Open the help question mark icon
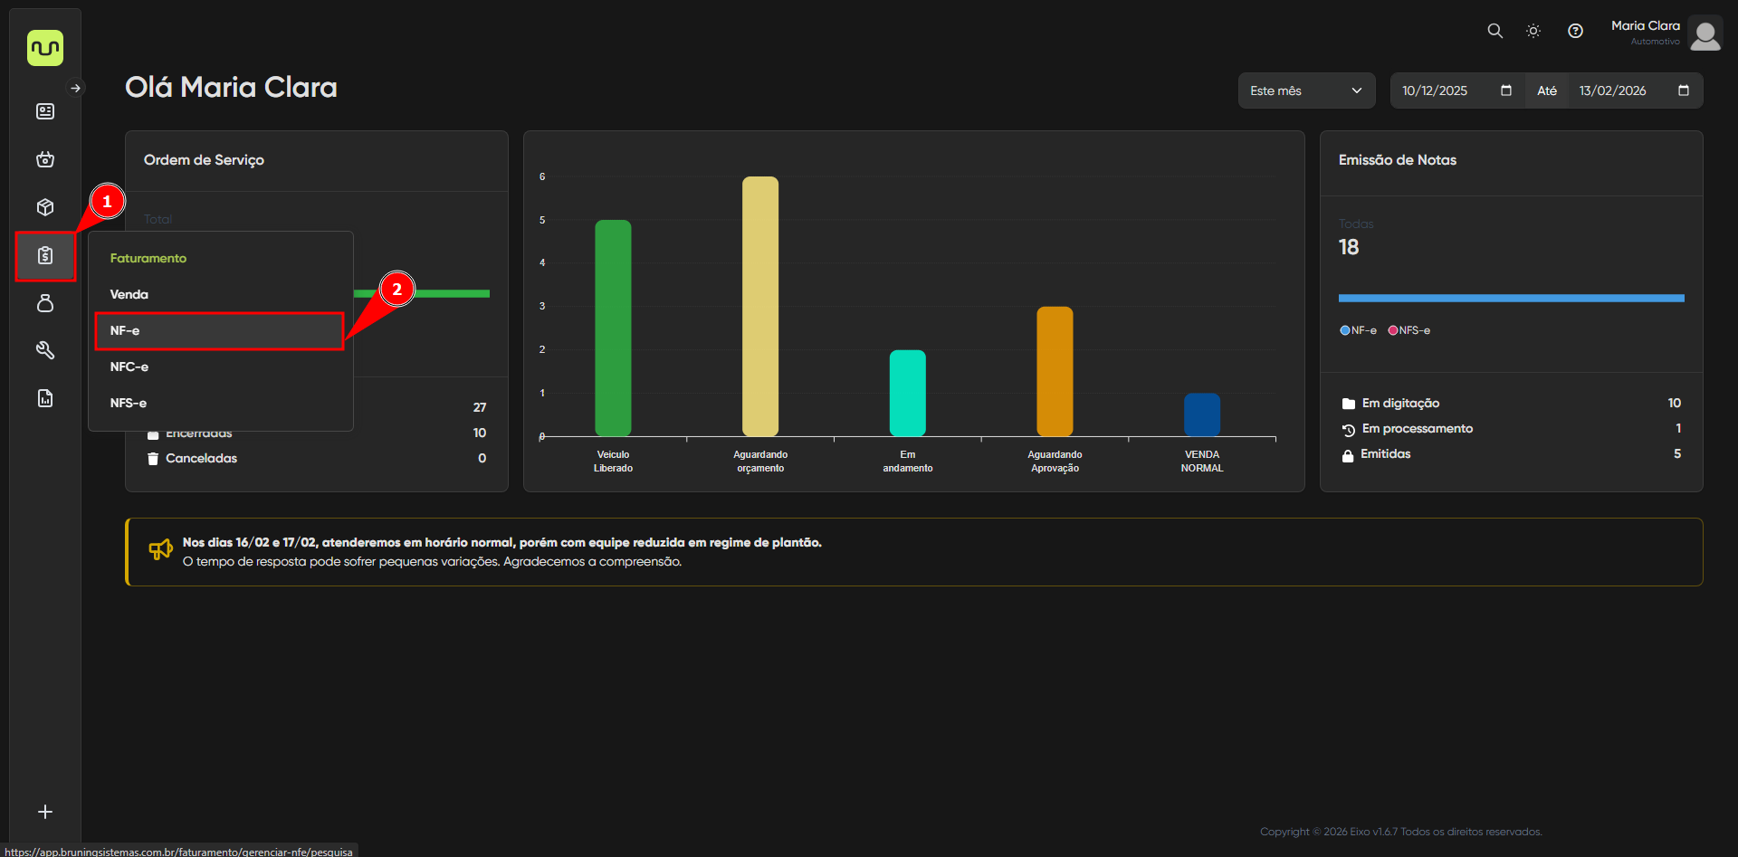Image resolution: width=1738 pixels, height=857 pixels. [1575, 31]
